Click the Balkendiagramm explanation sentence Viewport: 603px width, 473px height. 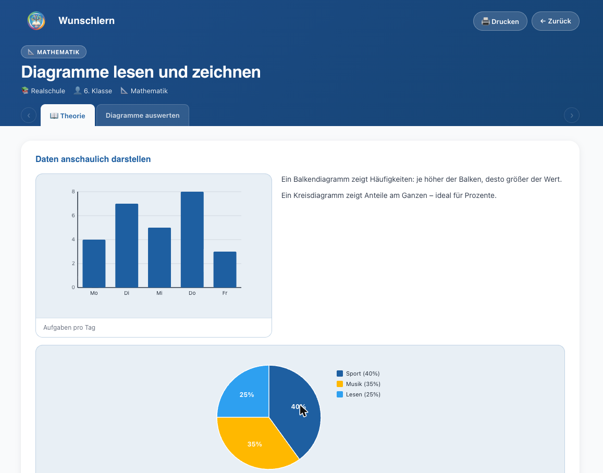tap(422, 179)
